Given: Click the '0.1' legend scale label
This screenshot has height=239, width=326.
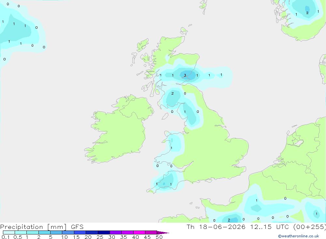Looking at the screenshot, I should (6, 237).
